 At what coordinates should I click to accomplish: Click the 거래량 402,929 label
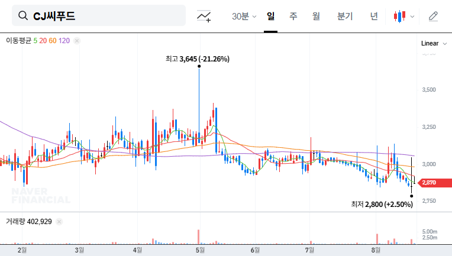click(x=29, y=222)
